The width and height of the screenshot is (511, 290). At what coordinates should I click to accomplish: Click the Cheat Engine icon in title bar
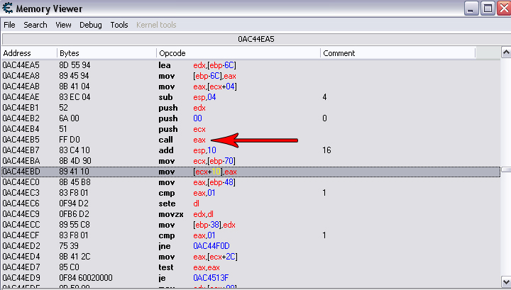coord(8,9)
